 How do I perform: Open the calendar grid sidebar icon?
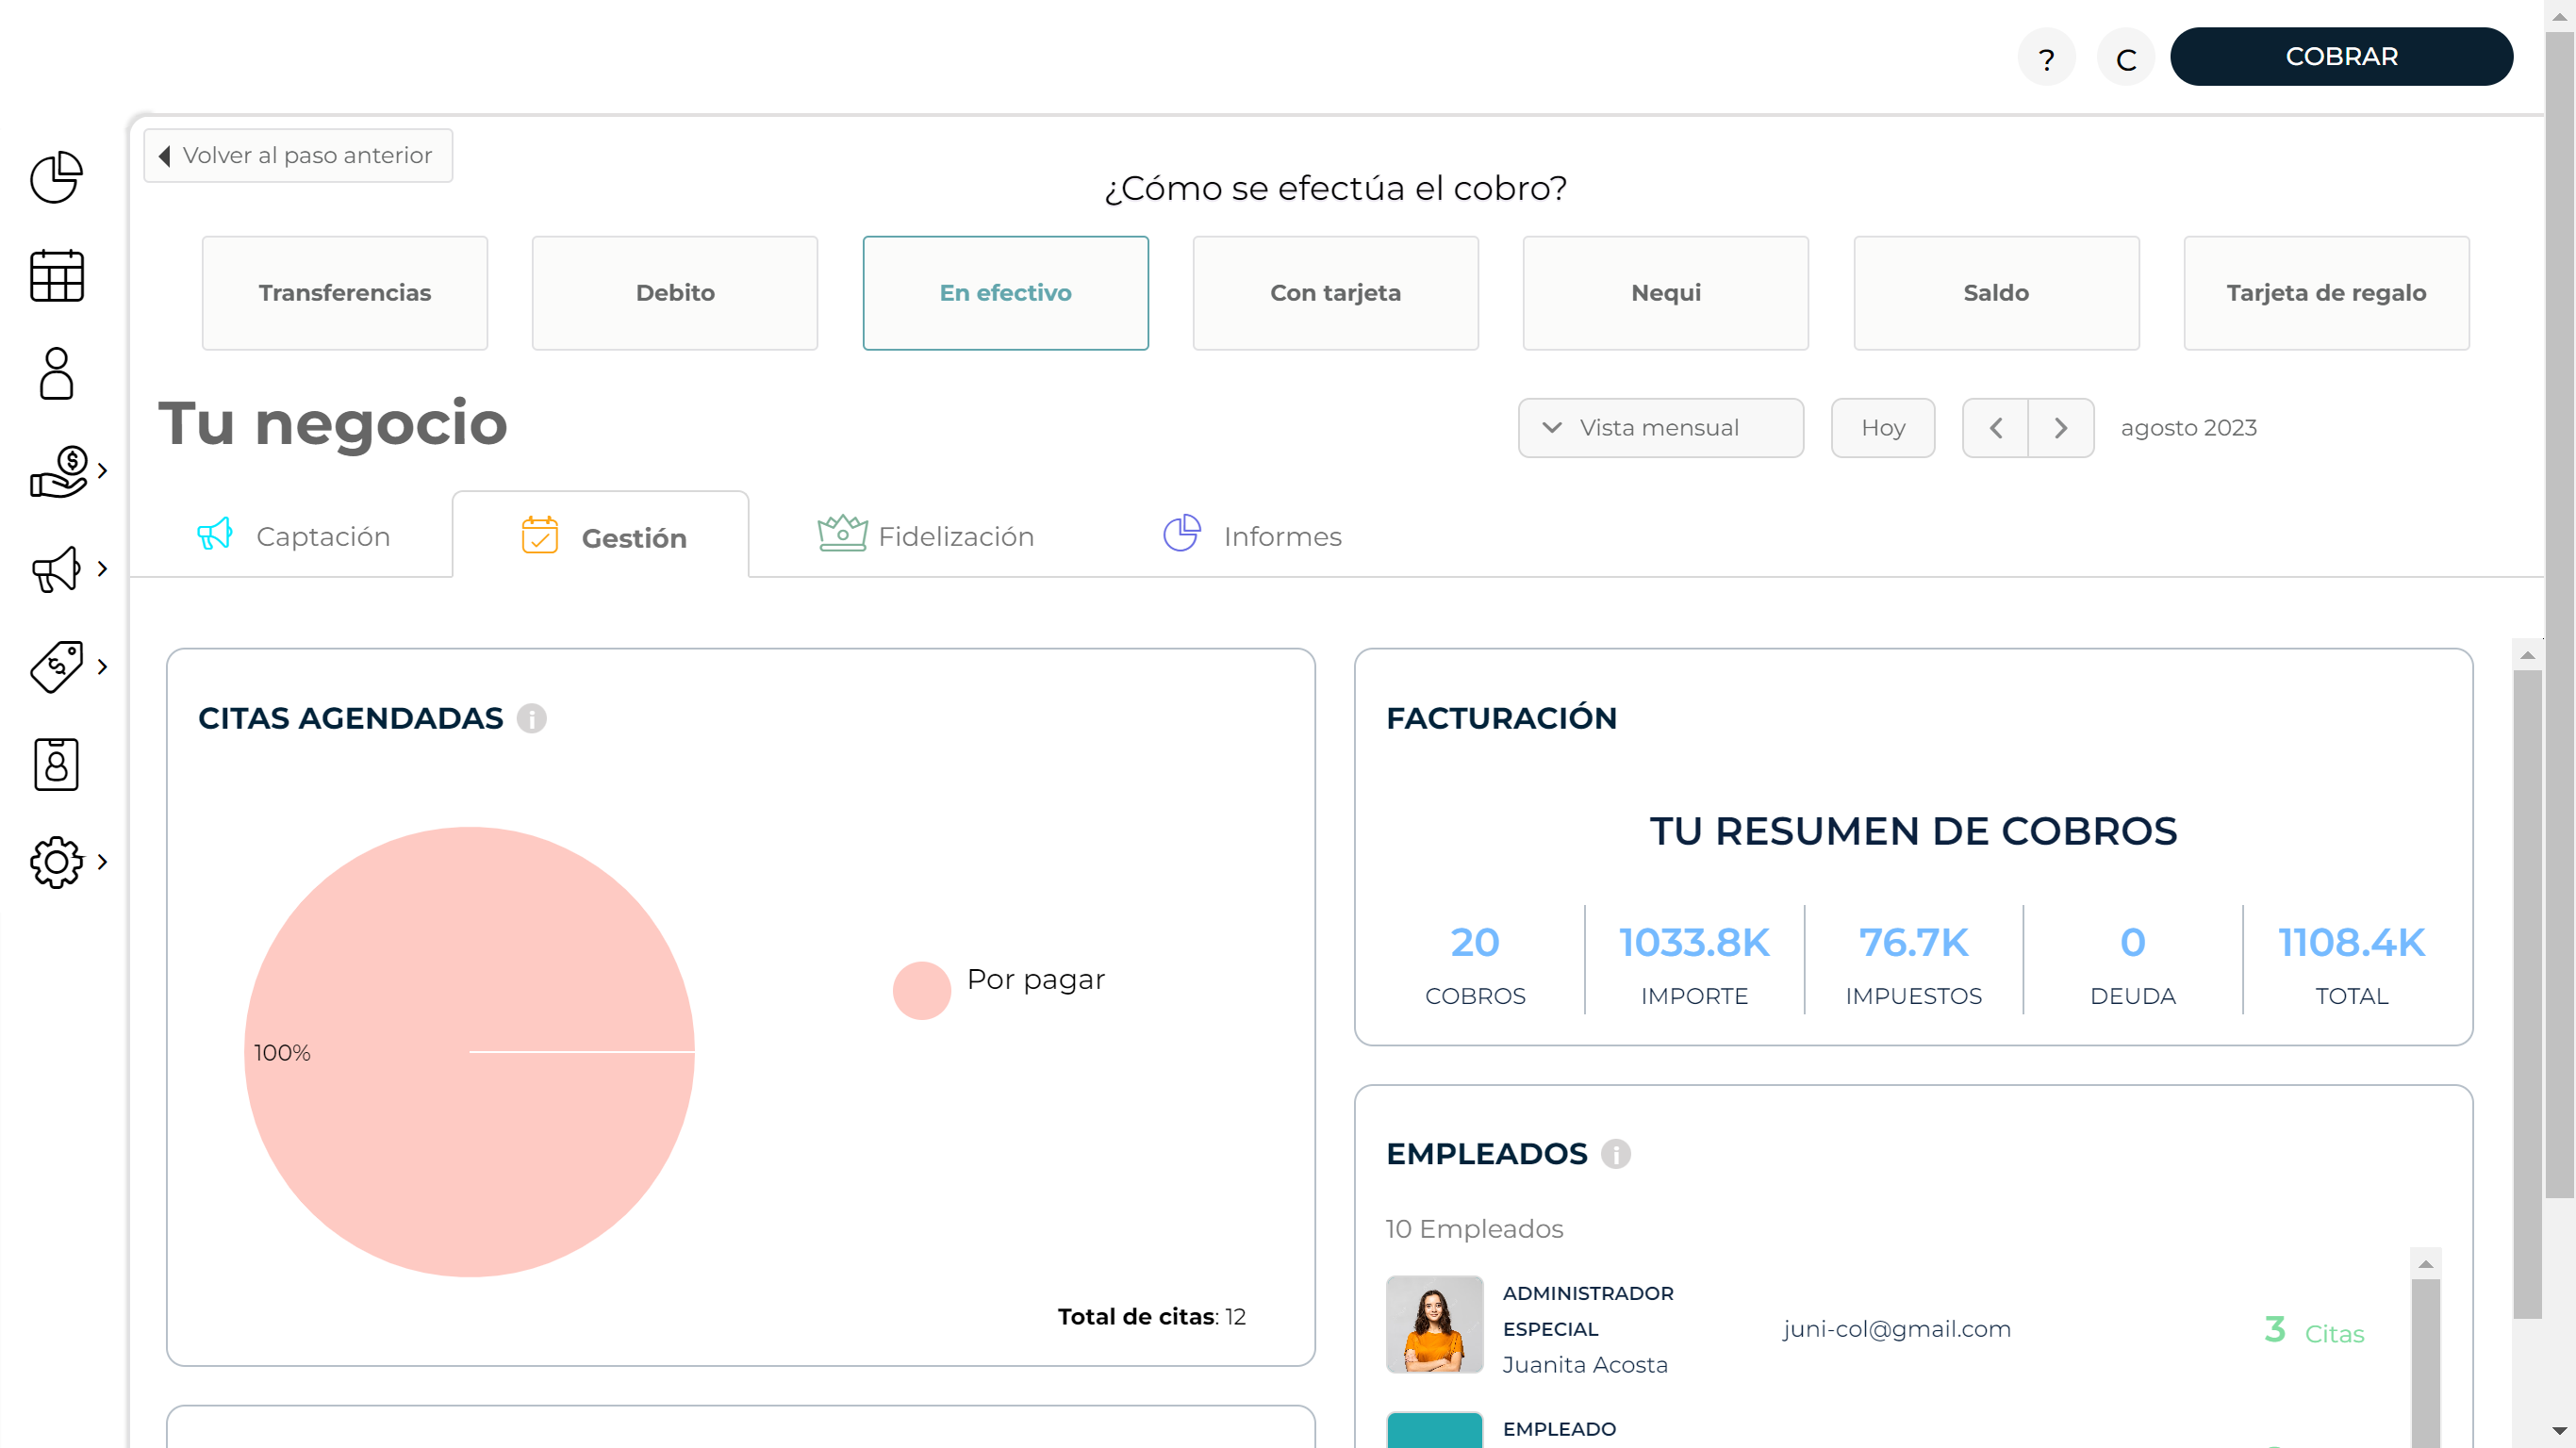point(56,276)
